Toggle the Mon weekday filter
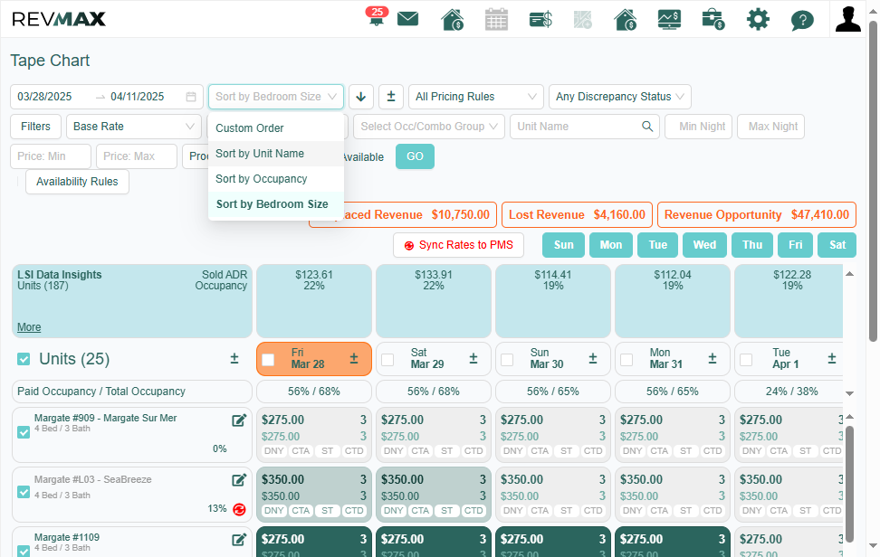880x557 pixels. pos(610,245)
